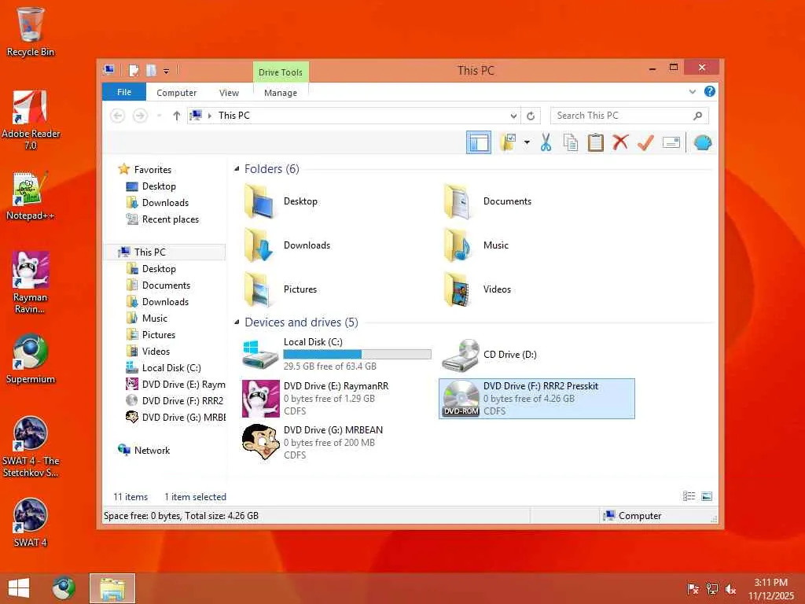Click the Local Disk (C:) usage bar

coord(357,354)
